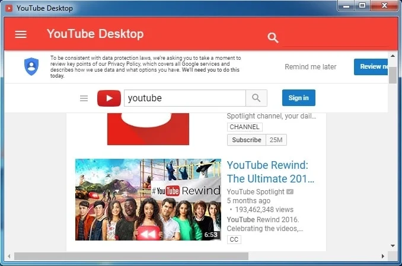This screenshot has height=266, width=402.
Task: Open the hamburger menu in red header
Action: click(x=21, y=34)
